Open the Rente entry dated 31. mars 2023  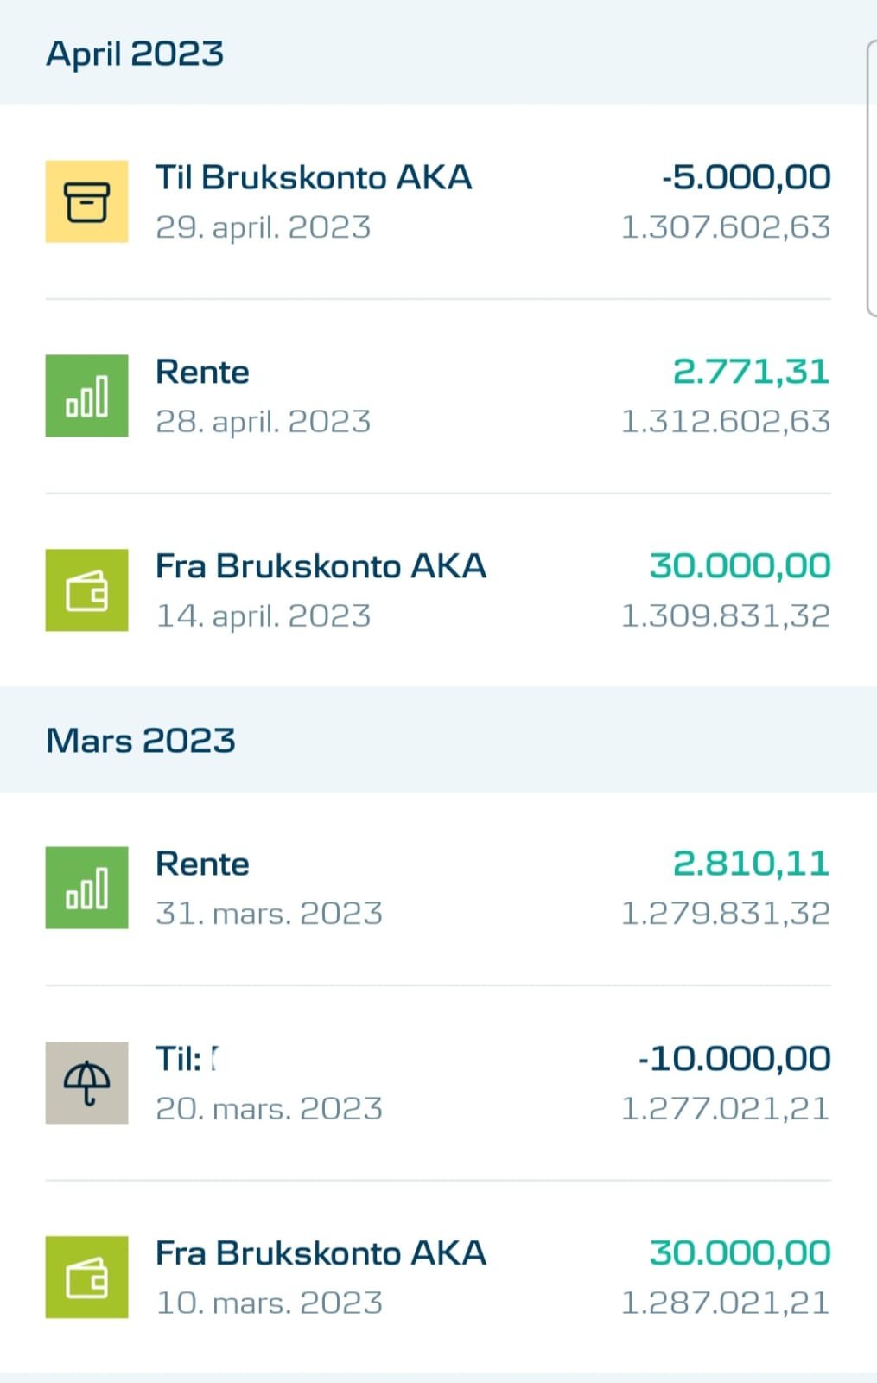pyautogui.click(x=438, y=888)
